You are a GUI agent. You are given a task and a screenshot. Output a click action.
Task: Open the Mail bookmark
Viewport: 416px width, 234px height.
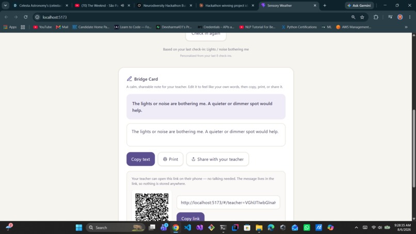tap(62, 27)
